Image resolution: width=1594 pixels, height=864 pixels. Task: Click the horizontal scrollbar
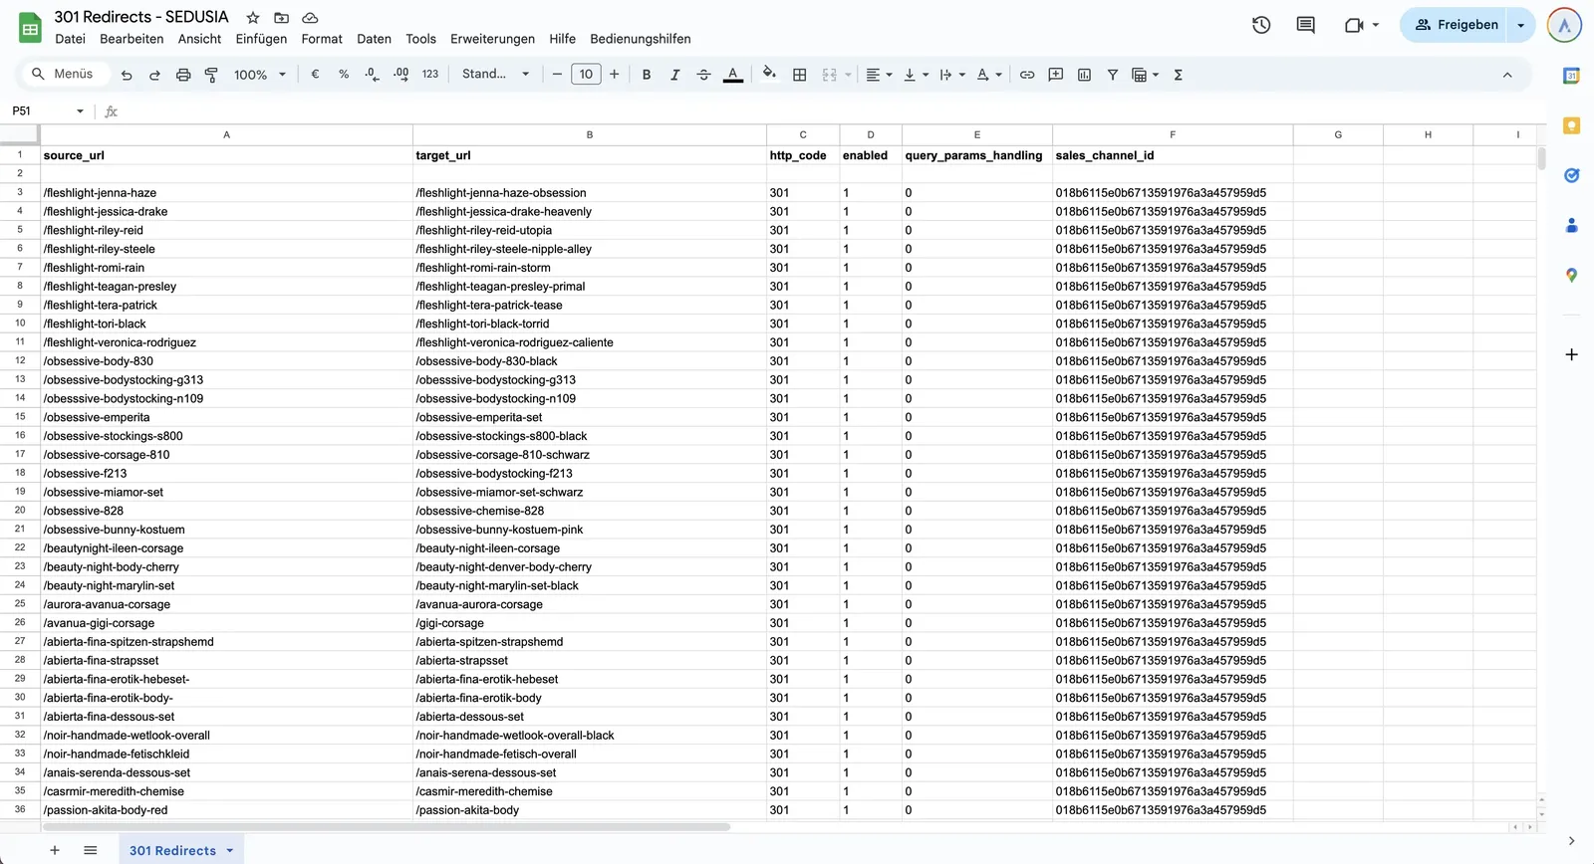pyautogui.click(x=387, y=827)
